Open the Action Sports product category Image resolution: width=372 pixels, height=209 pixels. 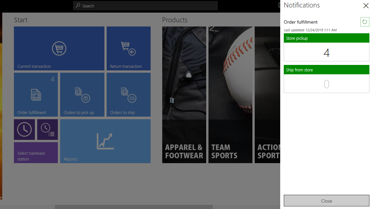pos(267,95)
